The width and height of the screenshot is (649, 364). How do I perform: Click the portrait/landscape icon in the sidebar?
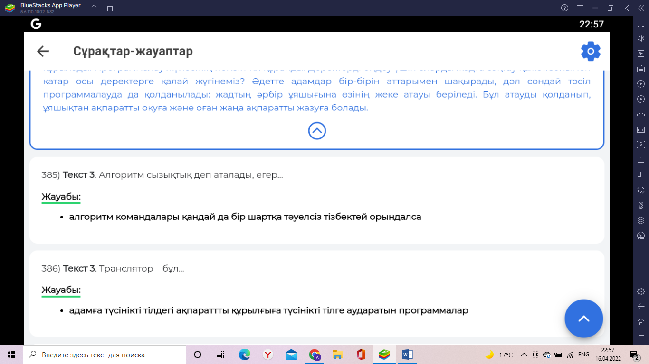(640, 175)
